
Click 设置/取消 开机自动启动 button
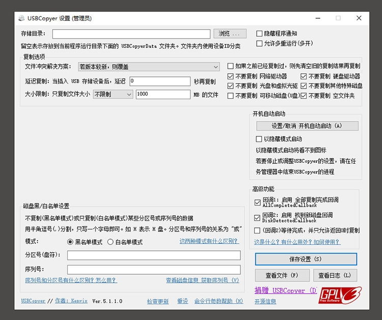(x=307, y=126)
